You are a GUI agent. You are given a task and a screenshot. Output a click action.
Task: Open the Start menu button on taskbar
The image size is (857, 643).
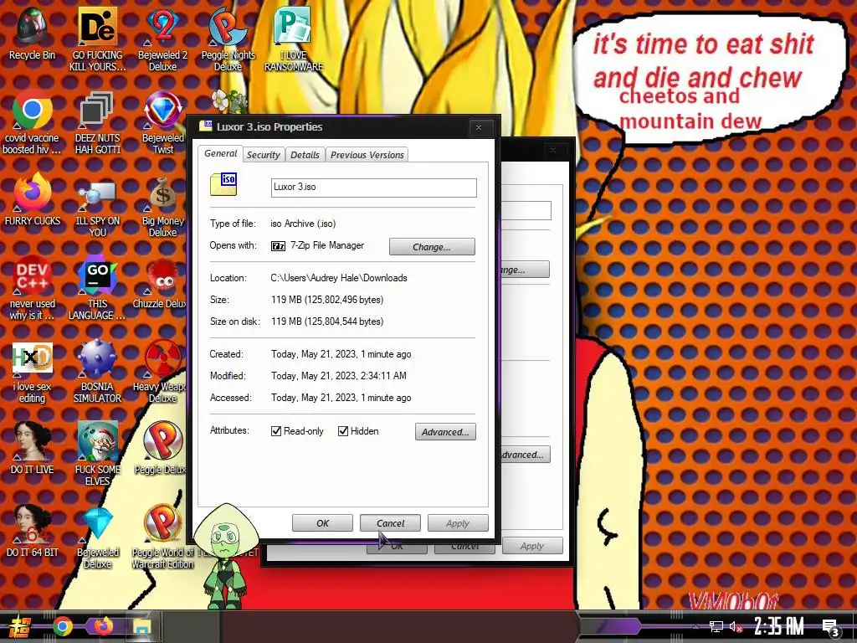(x=20, y=627)
